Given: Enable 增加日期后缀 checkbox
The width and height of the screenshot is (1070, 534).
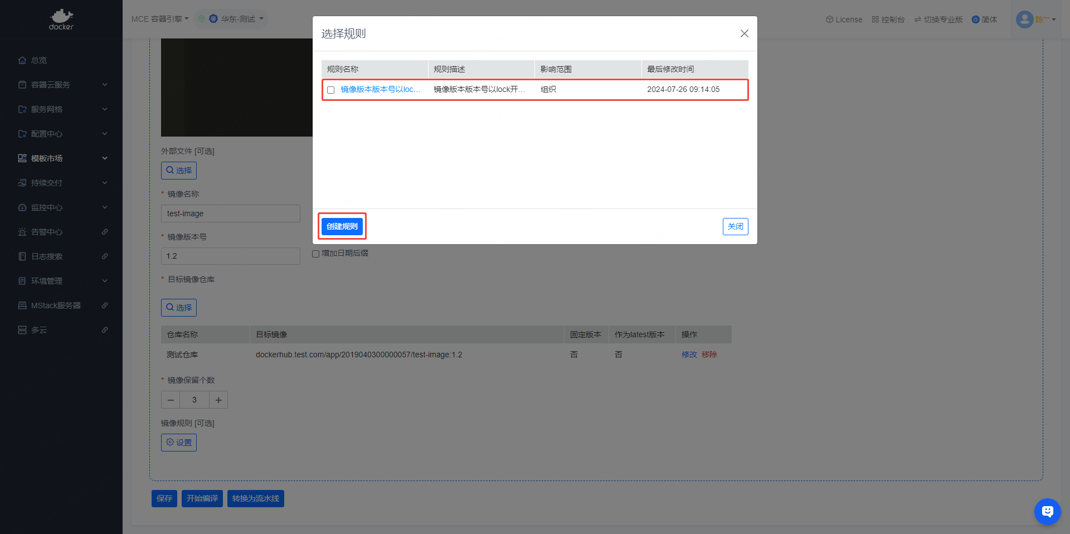Looking at the screenshot, I should click(x=316, y=254).
